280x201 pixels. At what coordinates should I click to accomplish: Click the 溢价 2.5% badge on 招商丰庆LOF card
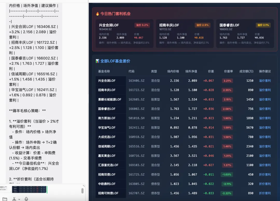pyautogui.click(x=202, y=25)
